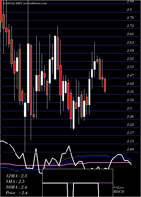Click the Live MACD label
The width and height of the screenshot is (141, 197).
coord(119,190)
